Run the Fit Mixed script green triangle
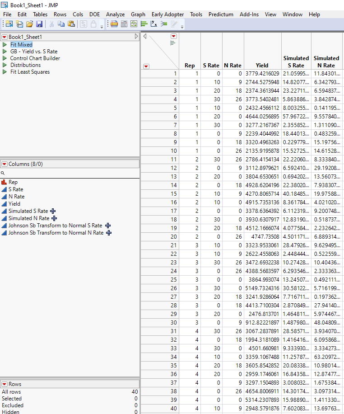This screenshot has width=344, height=414. click(x=5, y=45)
